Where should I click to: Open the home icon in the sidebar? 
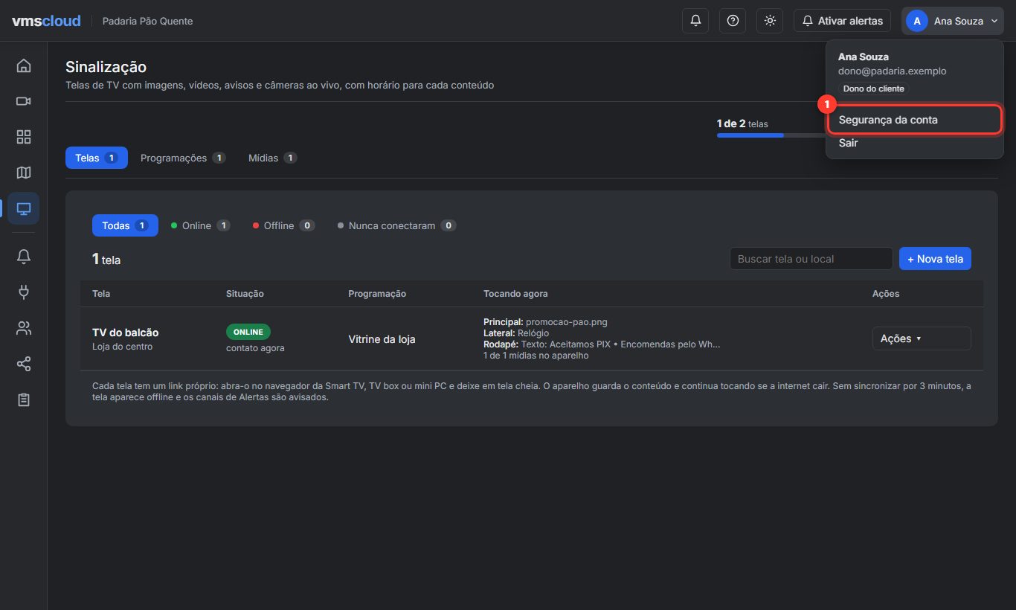(24, 65)
